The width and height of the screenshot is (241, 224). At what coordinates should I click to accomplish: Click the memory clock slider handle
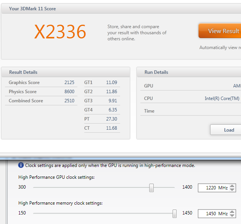tap(174, 213)
